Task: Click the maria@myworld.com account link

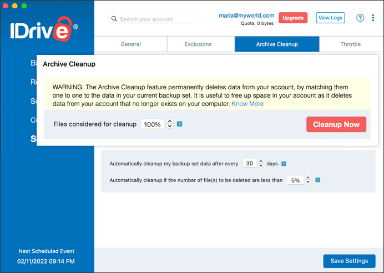Action: pos(246,16)
